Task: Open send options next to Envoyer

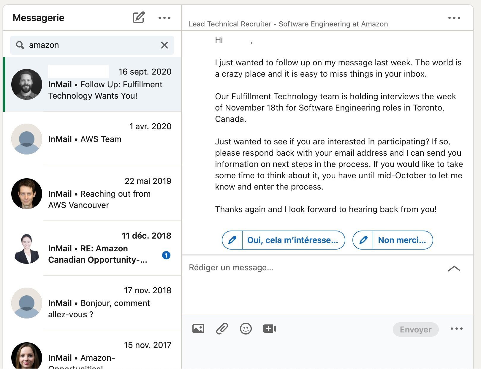Action: (456, 329)
